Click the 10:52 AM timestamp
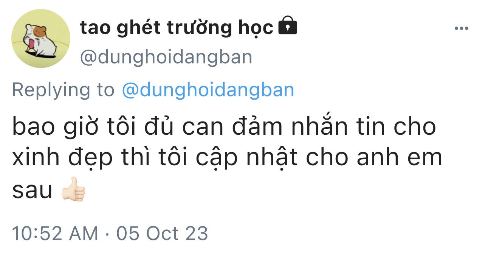The width and height of the screenshot is (485, 257). tap(55, 233)
